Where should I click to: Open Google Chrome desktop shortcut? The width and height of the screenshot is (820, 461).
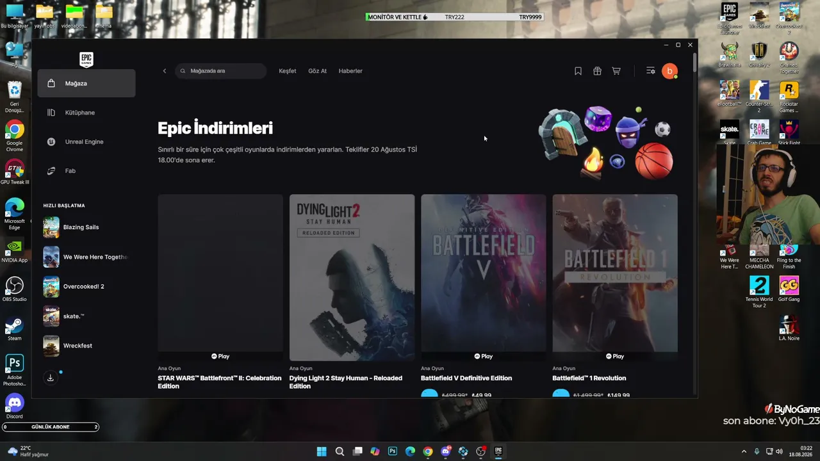(x=14, y=135)
